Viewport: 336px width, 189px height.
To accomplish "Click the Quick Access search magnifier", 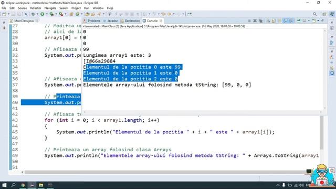I will 315,14.
